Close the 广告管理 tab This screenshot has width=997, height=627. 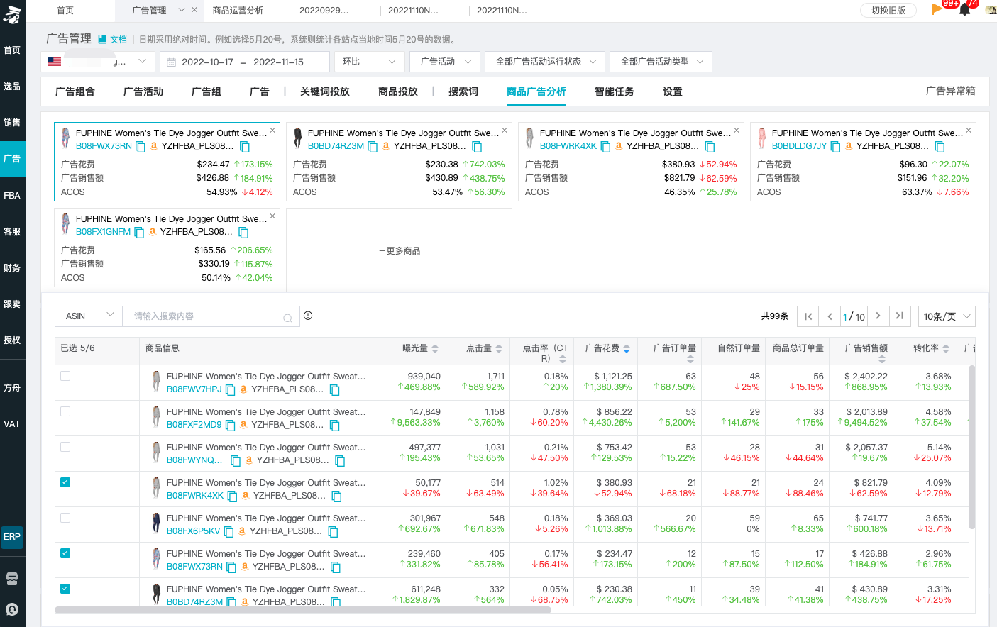(194, 10)
